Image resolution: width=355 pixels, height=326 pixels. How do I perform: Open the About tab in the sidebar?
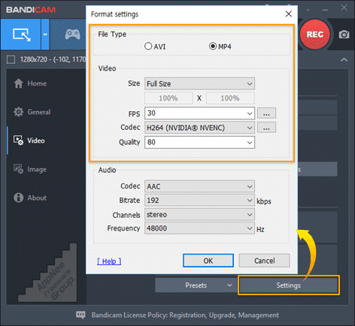[37, 198]
